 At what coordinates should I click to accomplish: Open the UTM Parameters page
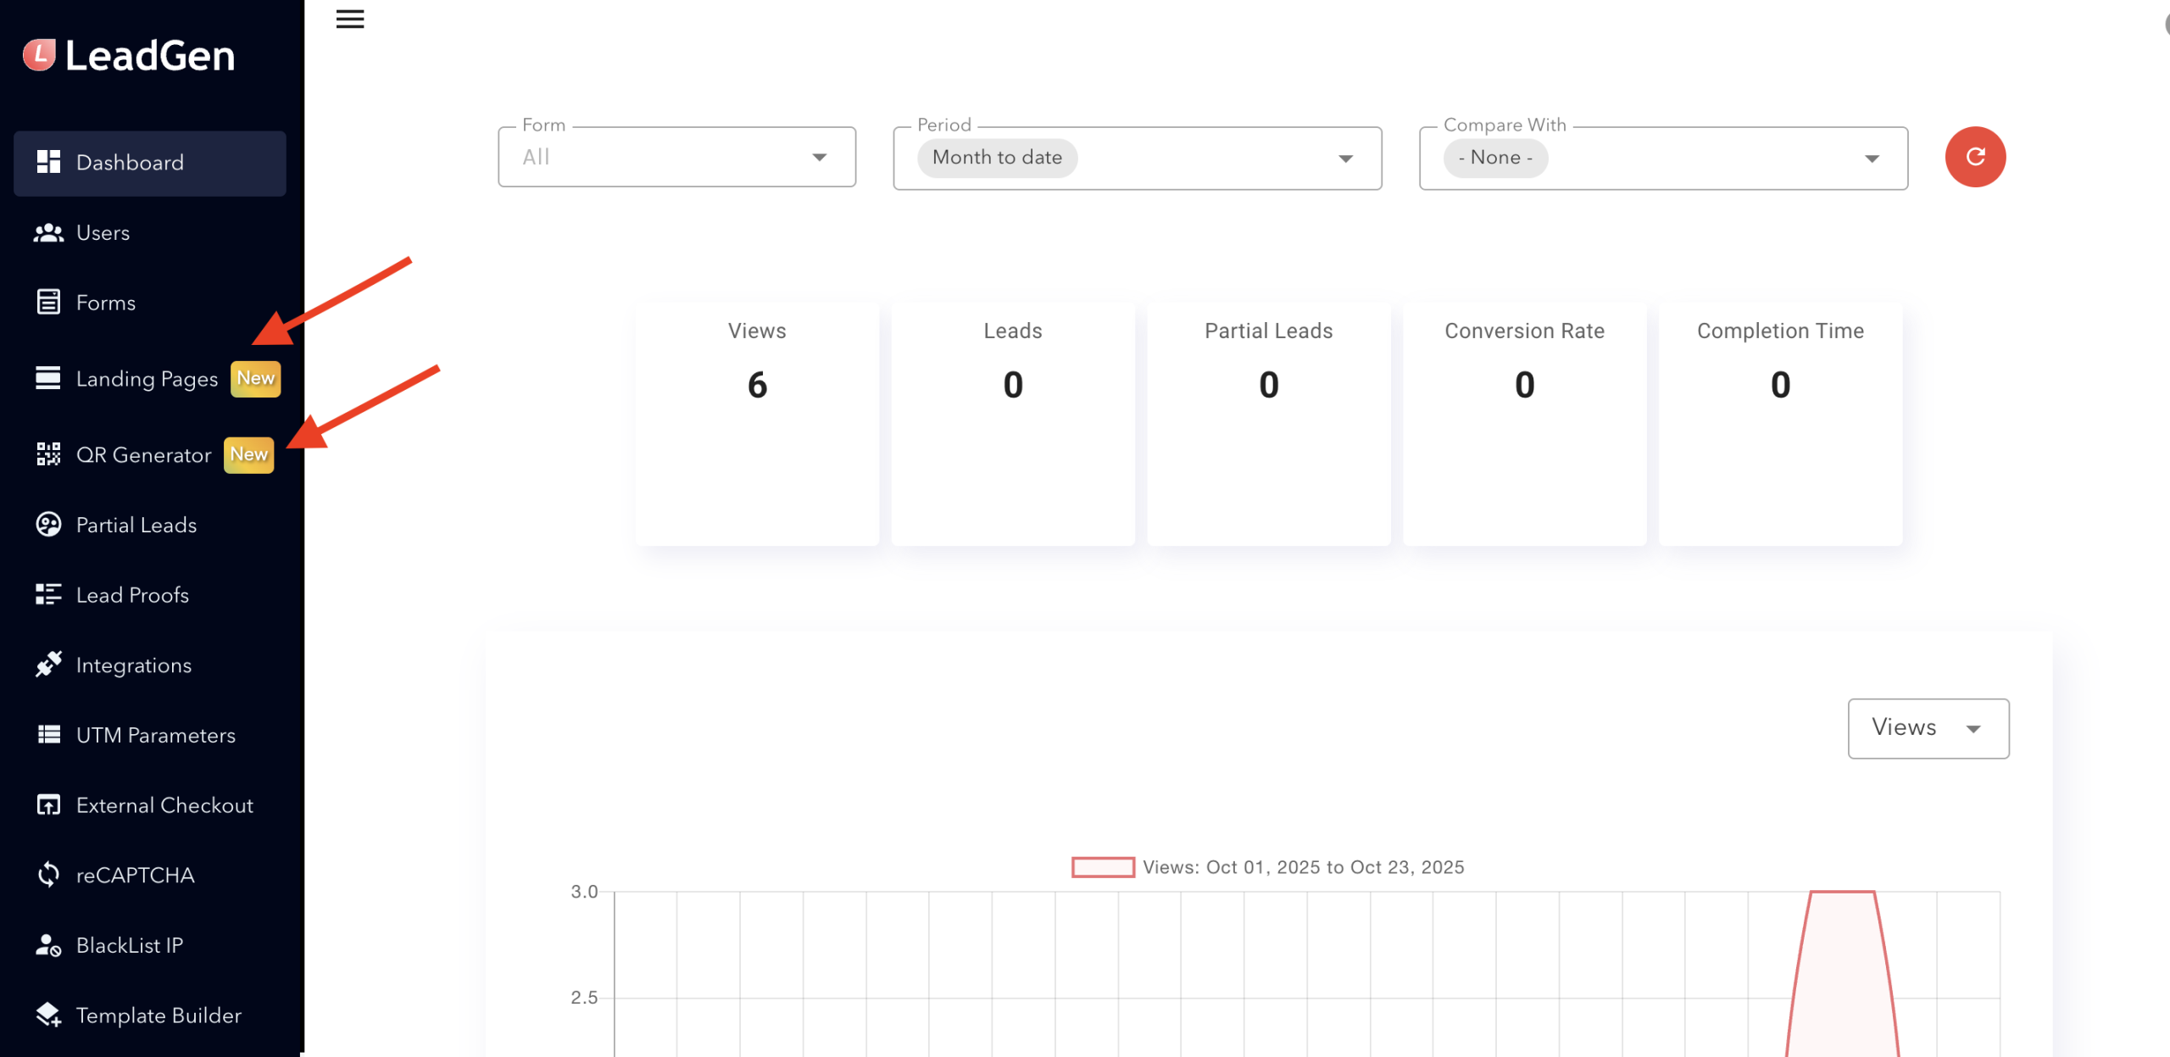pyautogui.click(x=155, y=735)
